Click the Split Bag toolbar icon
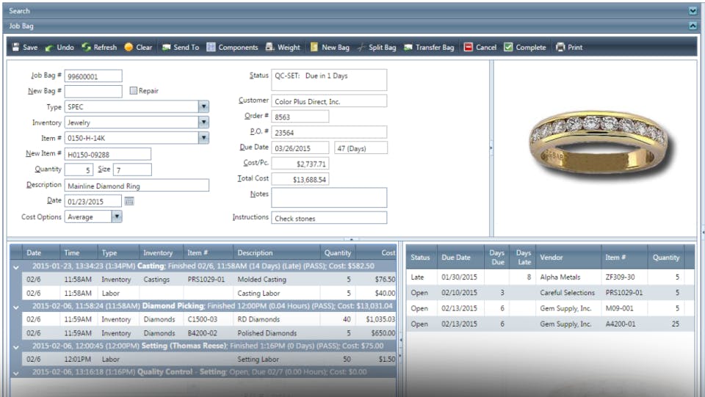The image size is (705, 397). point(361,47)
